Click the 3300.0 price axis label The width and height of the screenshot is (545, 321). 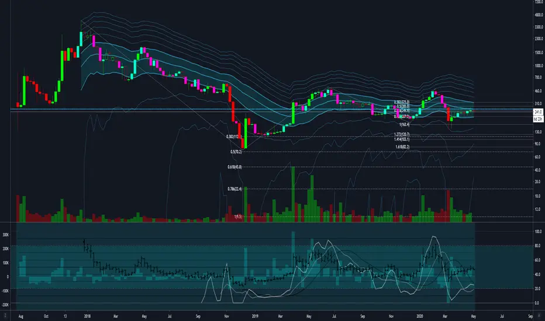(x=539, y=27)
